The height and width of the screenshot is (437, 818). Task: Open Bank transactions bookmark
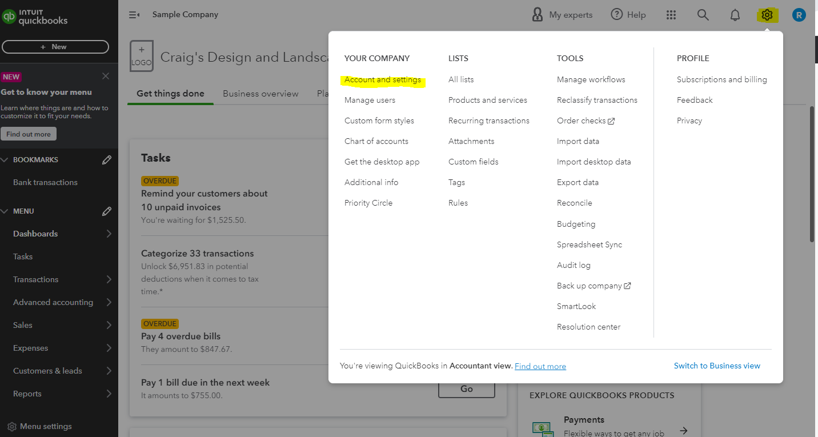[x=45, y=182]
